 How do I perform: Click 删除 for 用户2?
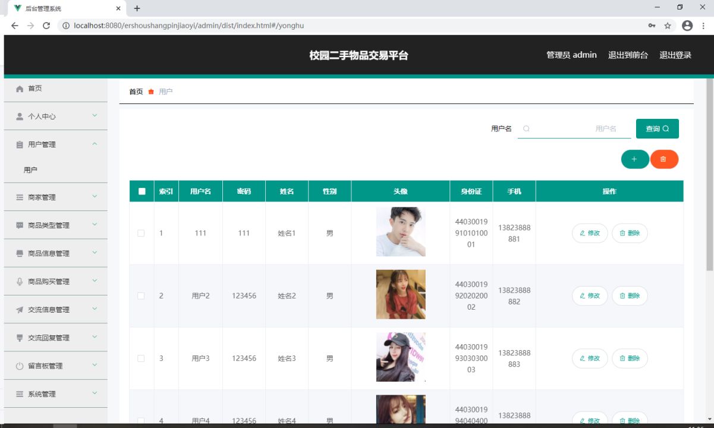coord(630,296)
